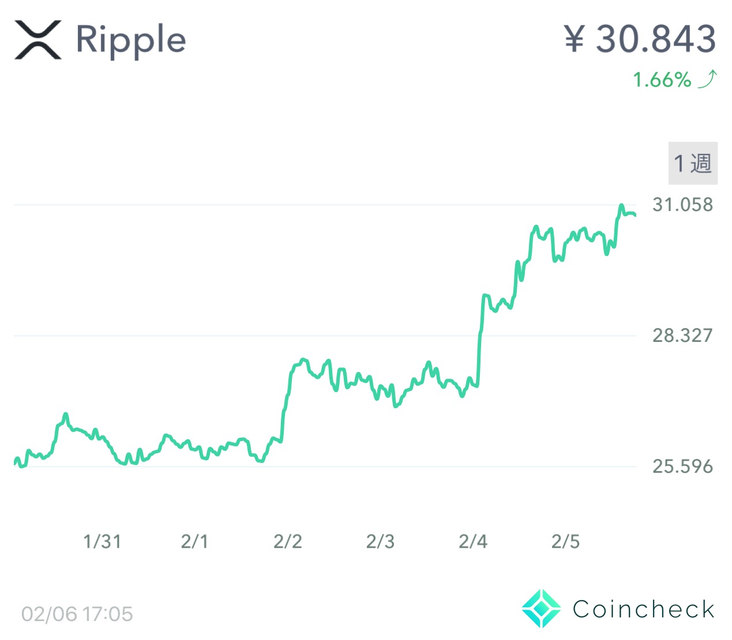Image resolution: width=732 pixels, height=640 pixels.
Task: Click the Ripple coin name label
Action: coord(131,40)
